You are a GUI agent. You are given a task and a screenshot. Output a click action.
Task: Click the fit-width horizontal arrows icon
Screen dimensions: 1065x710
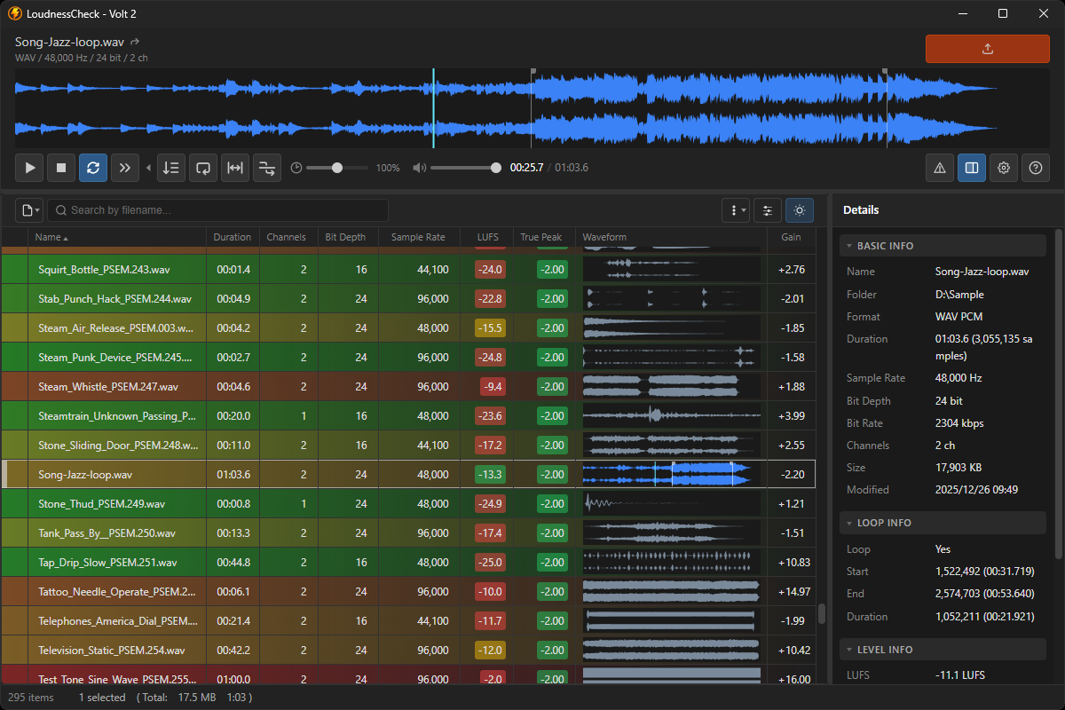coord(235,168)
